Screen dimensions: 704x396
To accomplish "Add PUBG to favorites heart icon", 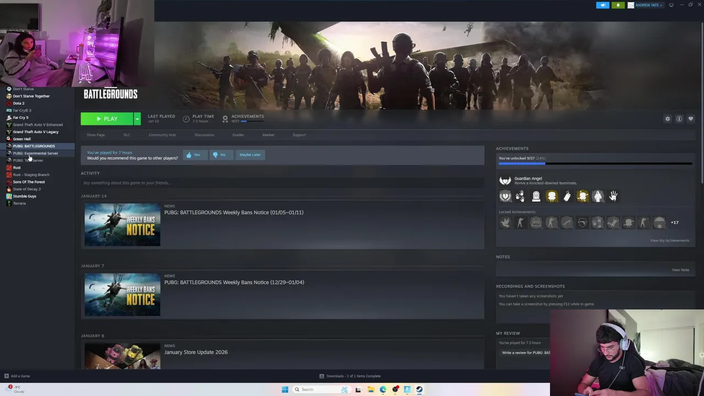I will [691, 119].
